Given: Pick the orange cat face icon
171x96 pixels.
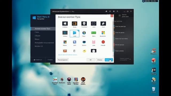Looking at the screenshot, I should 65,51.
